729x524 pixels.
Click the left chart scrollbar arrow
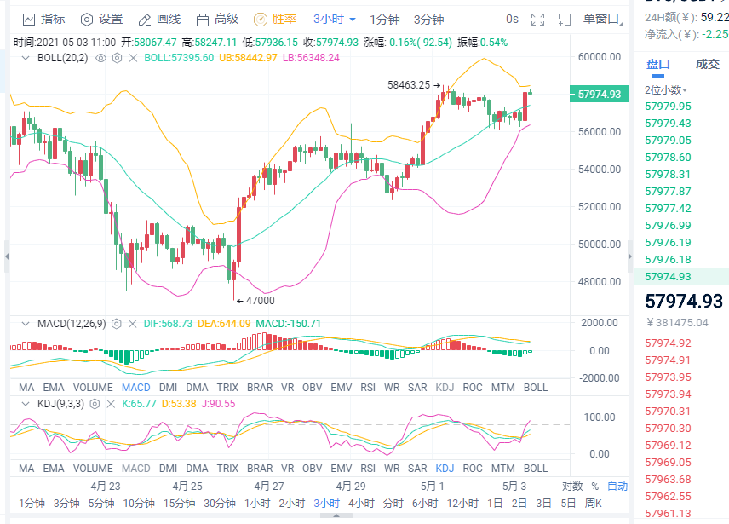(x=6, y=256)
